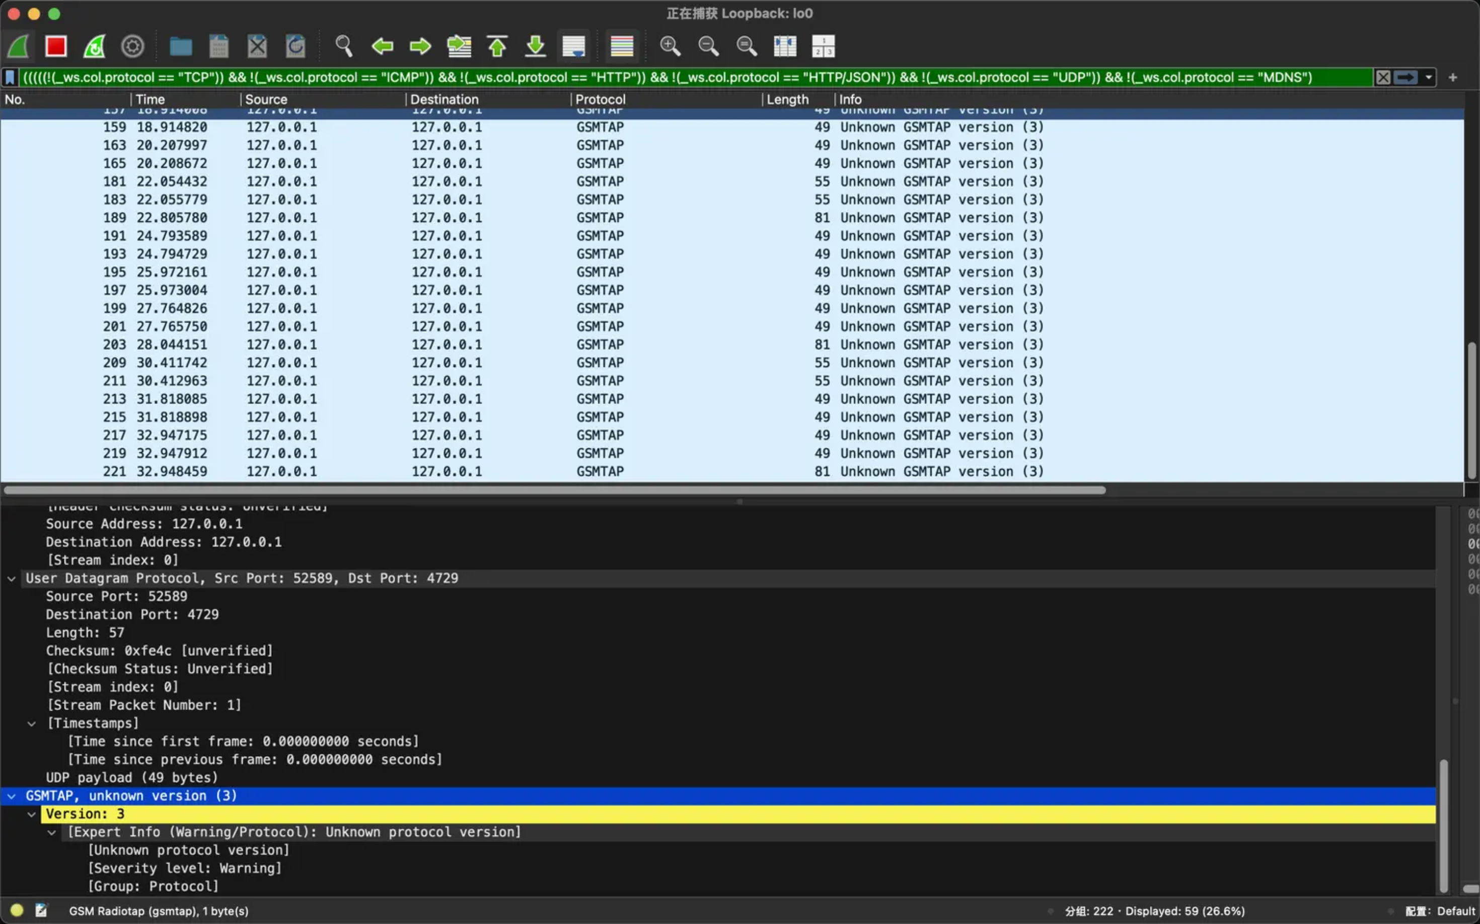
Task: Collapse the User Datagram Protocol section
Action: 12,579
